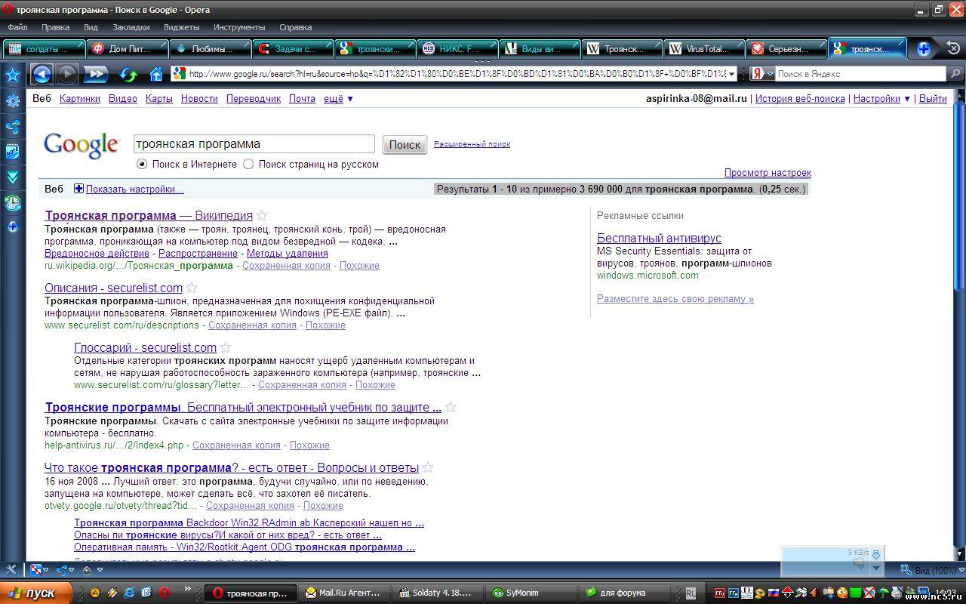The image size is (966, 604).
Task: Open the Вредоносное действие sublink
Action: click(x=97, y=254)
